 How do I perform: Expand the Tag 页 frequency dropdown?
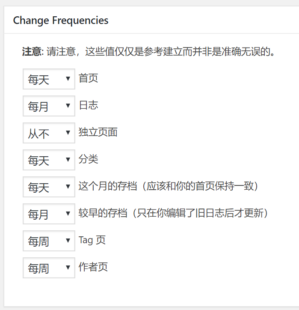coord(49,241)
